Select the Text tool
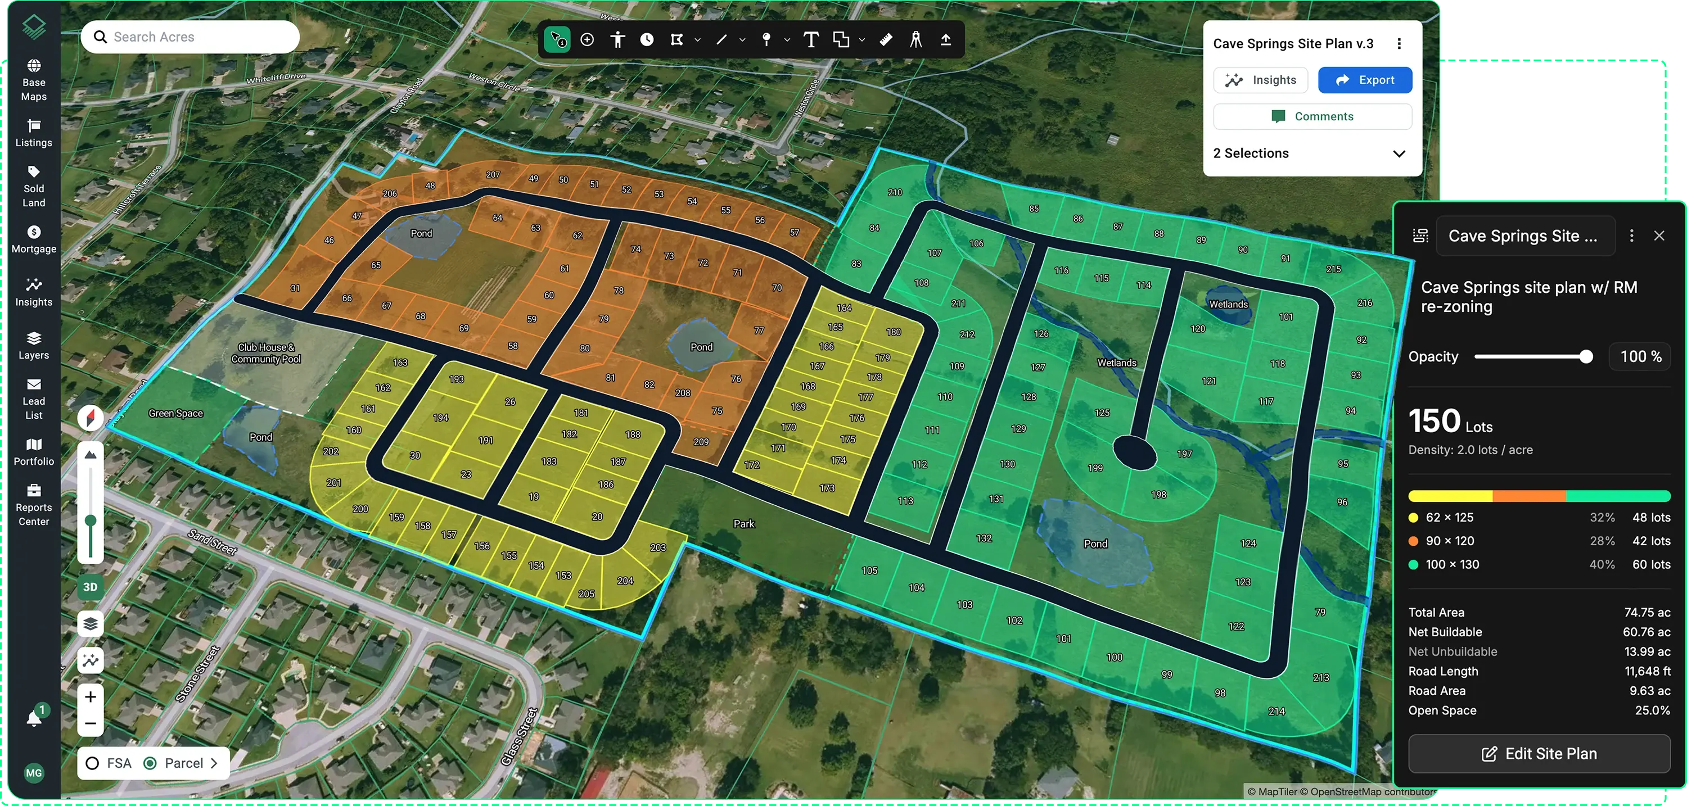 (x=810, y=39)
